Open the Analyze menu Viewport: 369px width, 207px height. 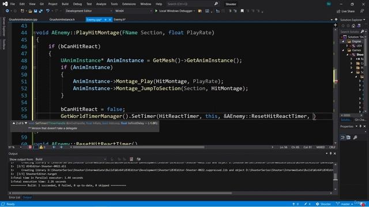click(101, 4)
